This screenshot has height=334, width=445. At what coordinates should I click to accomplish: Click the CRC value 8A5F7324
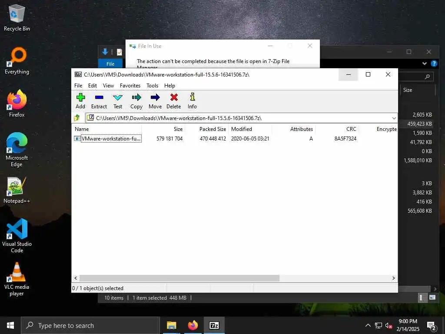click(345, 139)
